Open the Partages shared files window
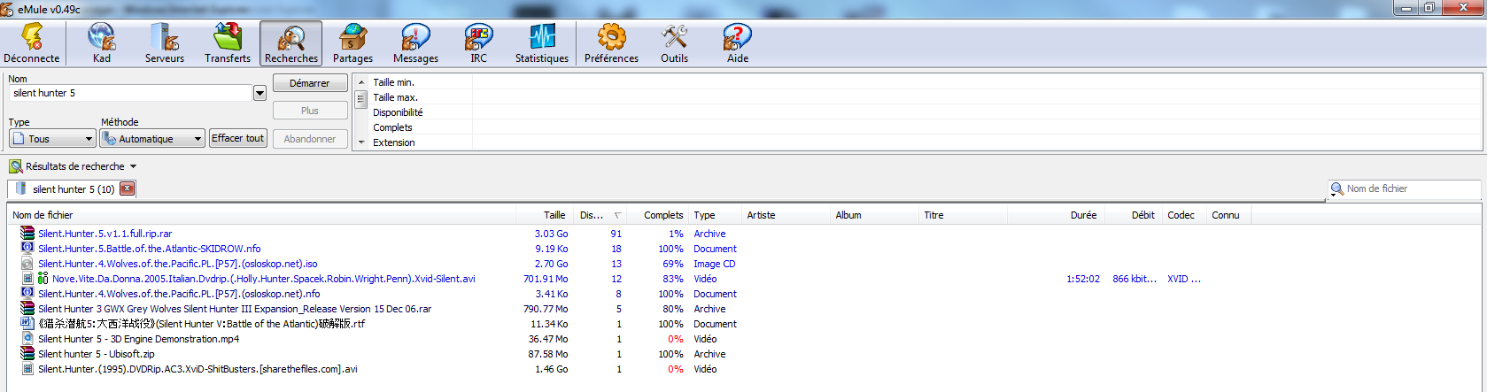1487x392 pixels. [x=353, y=43]
